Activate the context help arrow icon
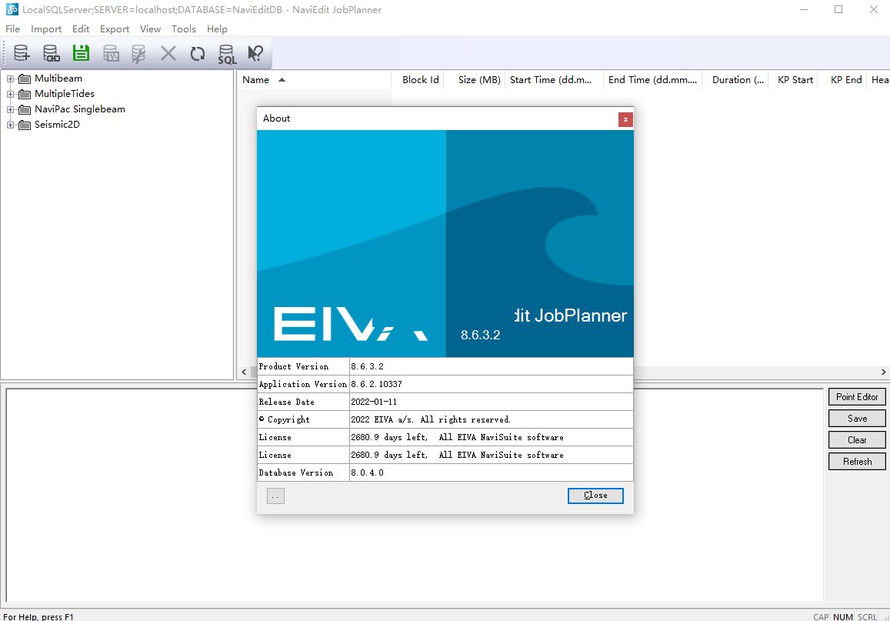This screenshot has height=621, width=890. click(255, 52)
